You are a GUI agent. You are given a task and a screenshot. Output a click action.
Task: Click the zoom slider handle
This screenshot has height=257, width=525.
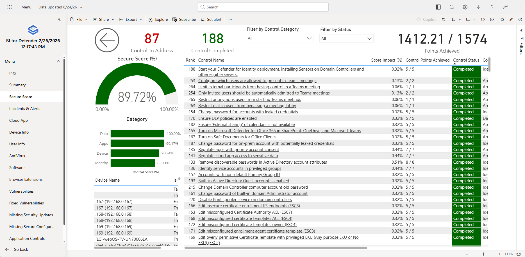click(x=483, y=254)
